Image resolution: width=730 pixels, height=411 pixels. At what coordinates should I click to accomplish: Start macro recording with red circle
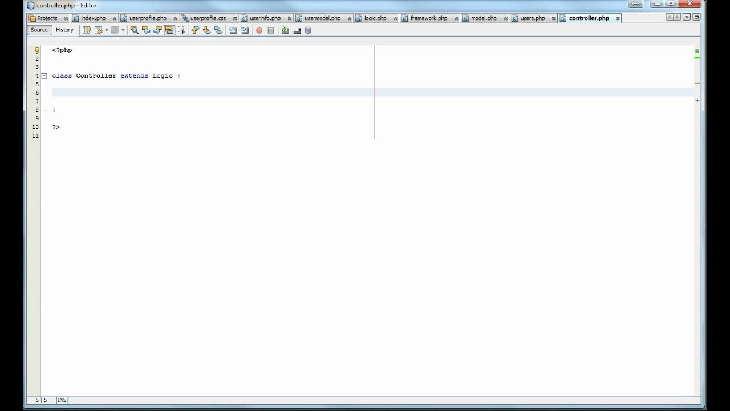pos(259,30)
